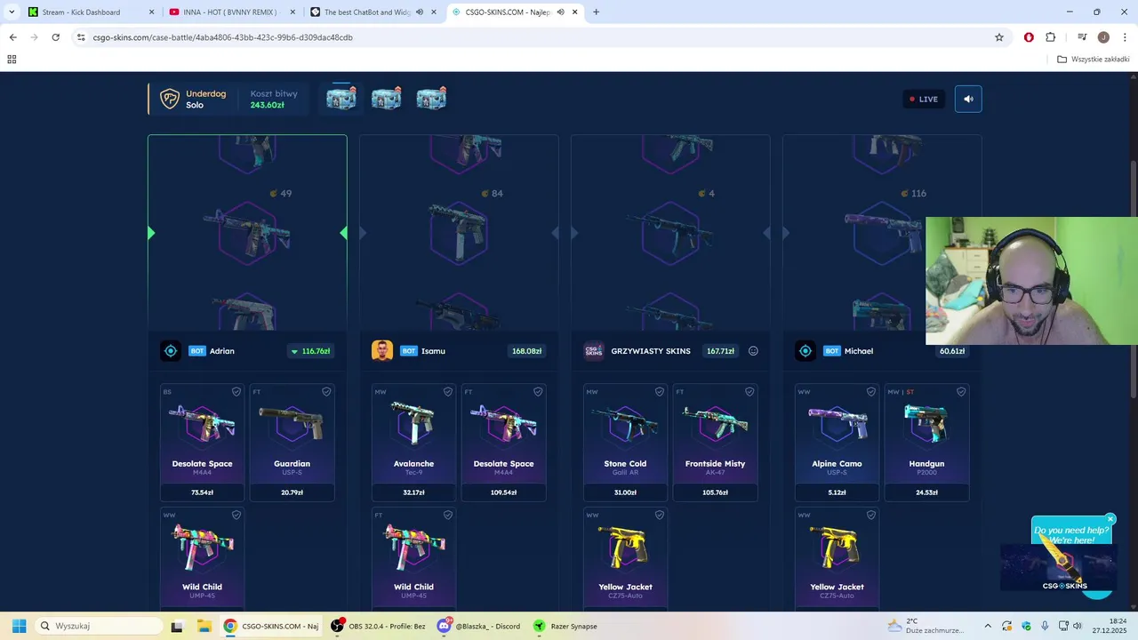Click bot Michael's avatar icon

805,351
